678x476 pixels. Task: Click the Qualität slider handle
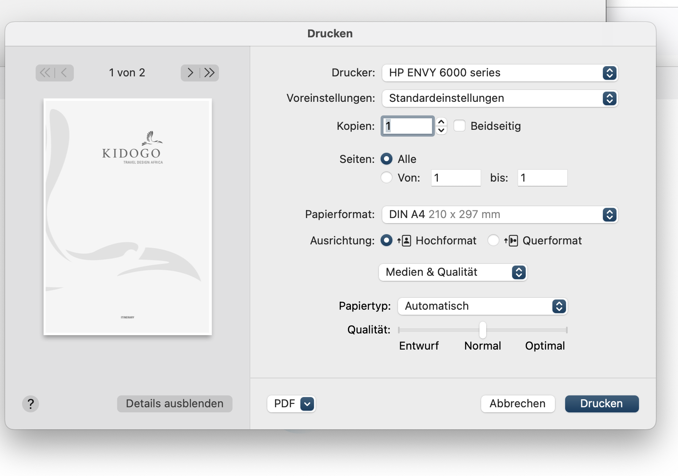[483, 330]
